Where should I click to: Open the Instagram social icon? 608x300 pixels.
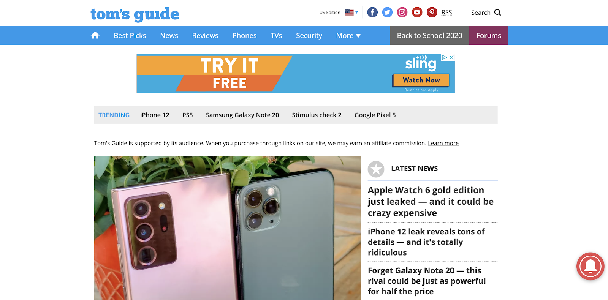[x=402, y=13]
